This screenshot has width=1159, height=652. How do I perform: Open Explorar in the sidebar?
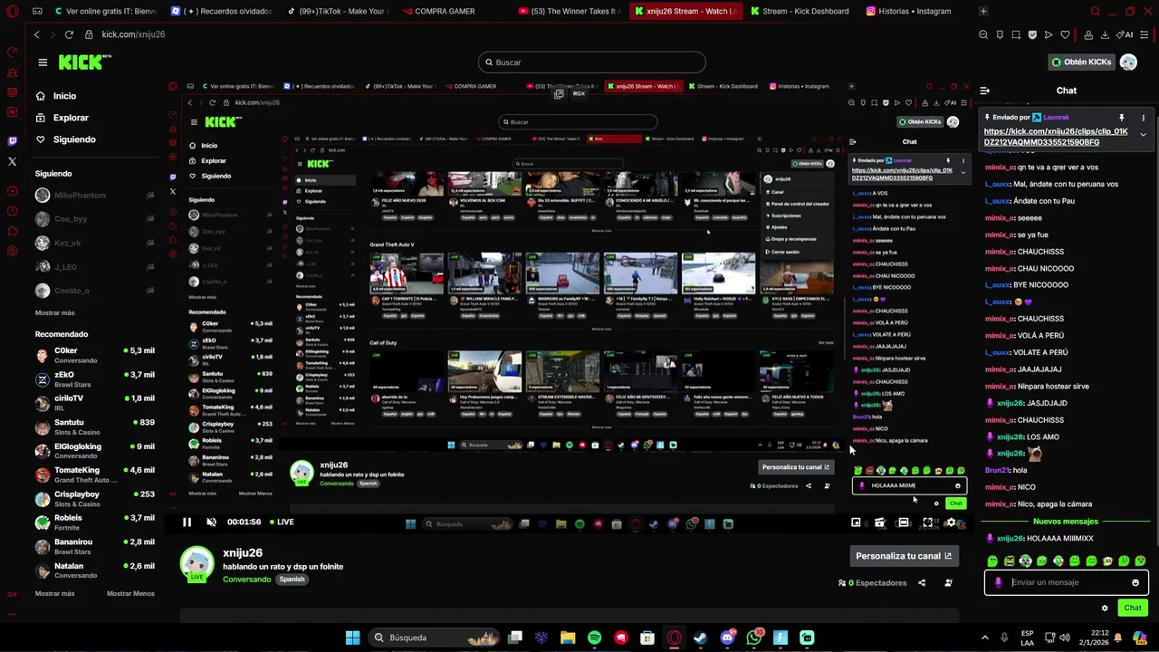click(x=71, y=118)
